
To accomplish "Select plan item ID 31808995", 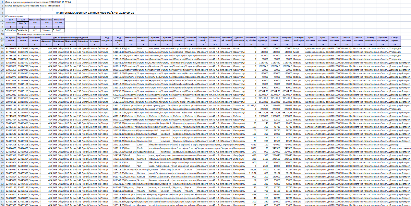I will [x=23, y=48].
